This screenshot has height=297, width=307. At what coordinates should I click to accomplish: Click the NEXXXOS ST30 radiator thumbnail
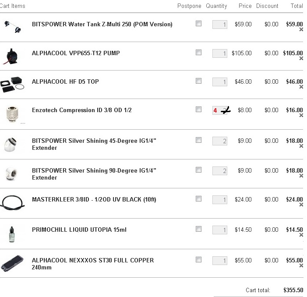pyautogui.click(x=12, y=264)
